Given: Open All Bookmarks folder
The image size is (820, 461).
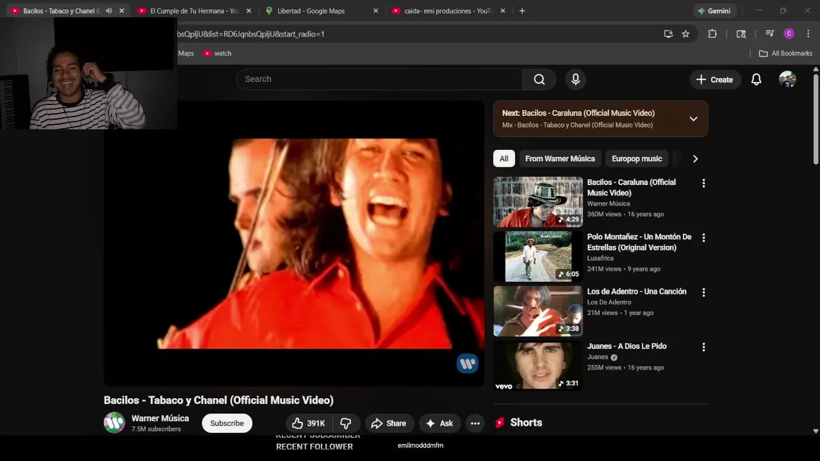Looking at the screenshot, I should [785, 53].
